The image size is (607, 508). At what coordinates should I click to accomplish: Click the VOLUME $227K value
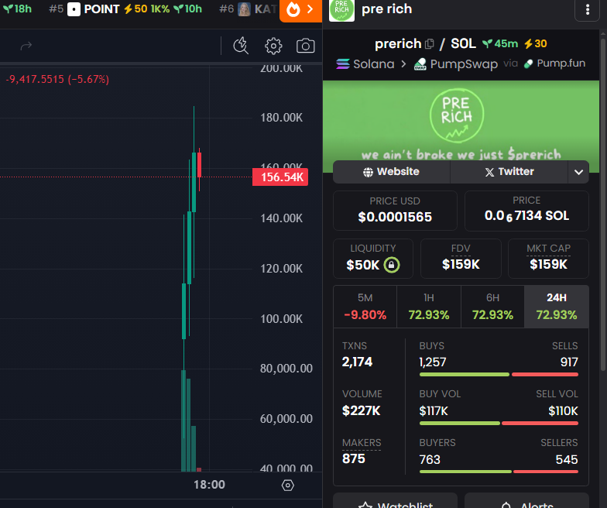[x=361, y=410]
